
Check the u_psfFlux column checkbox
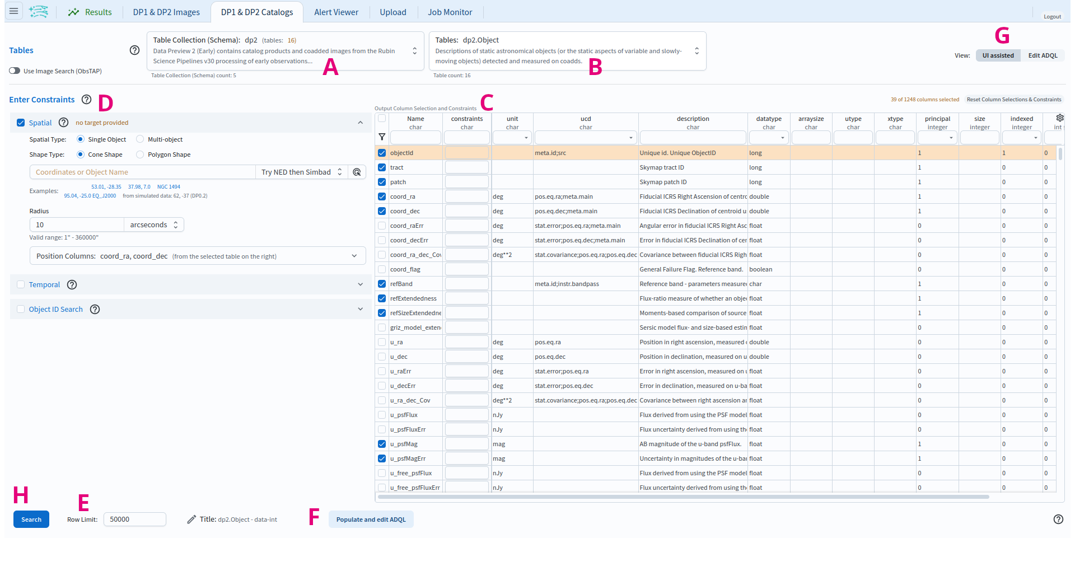tap(382, 415)
